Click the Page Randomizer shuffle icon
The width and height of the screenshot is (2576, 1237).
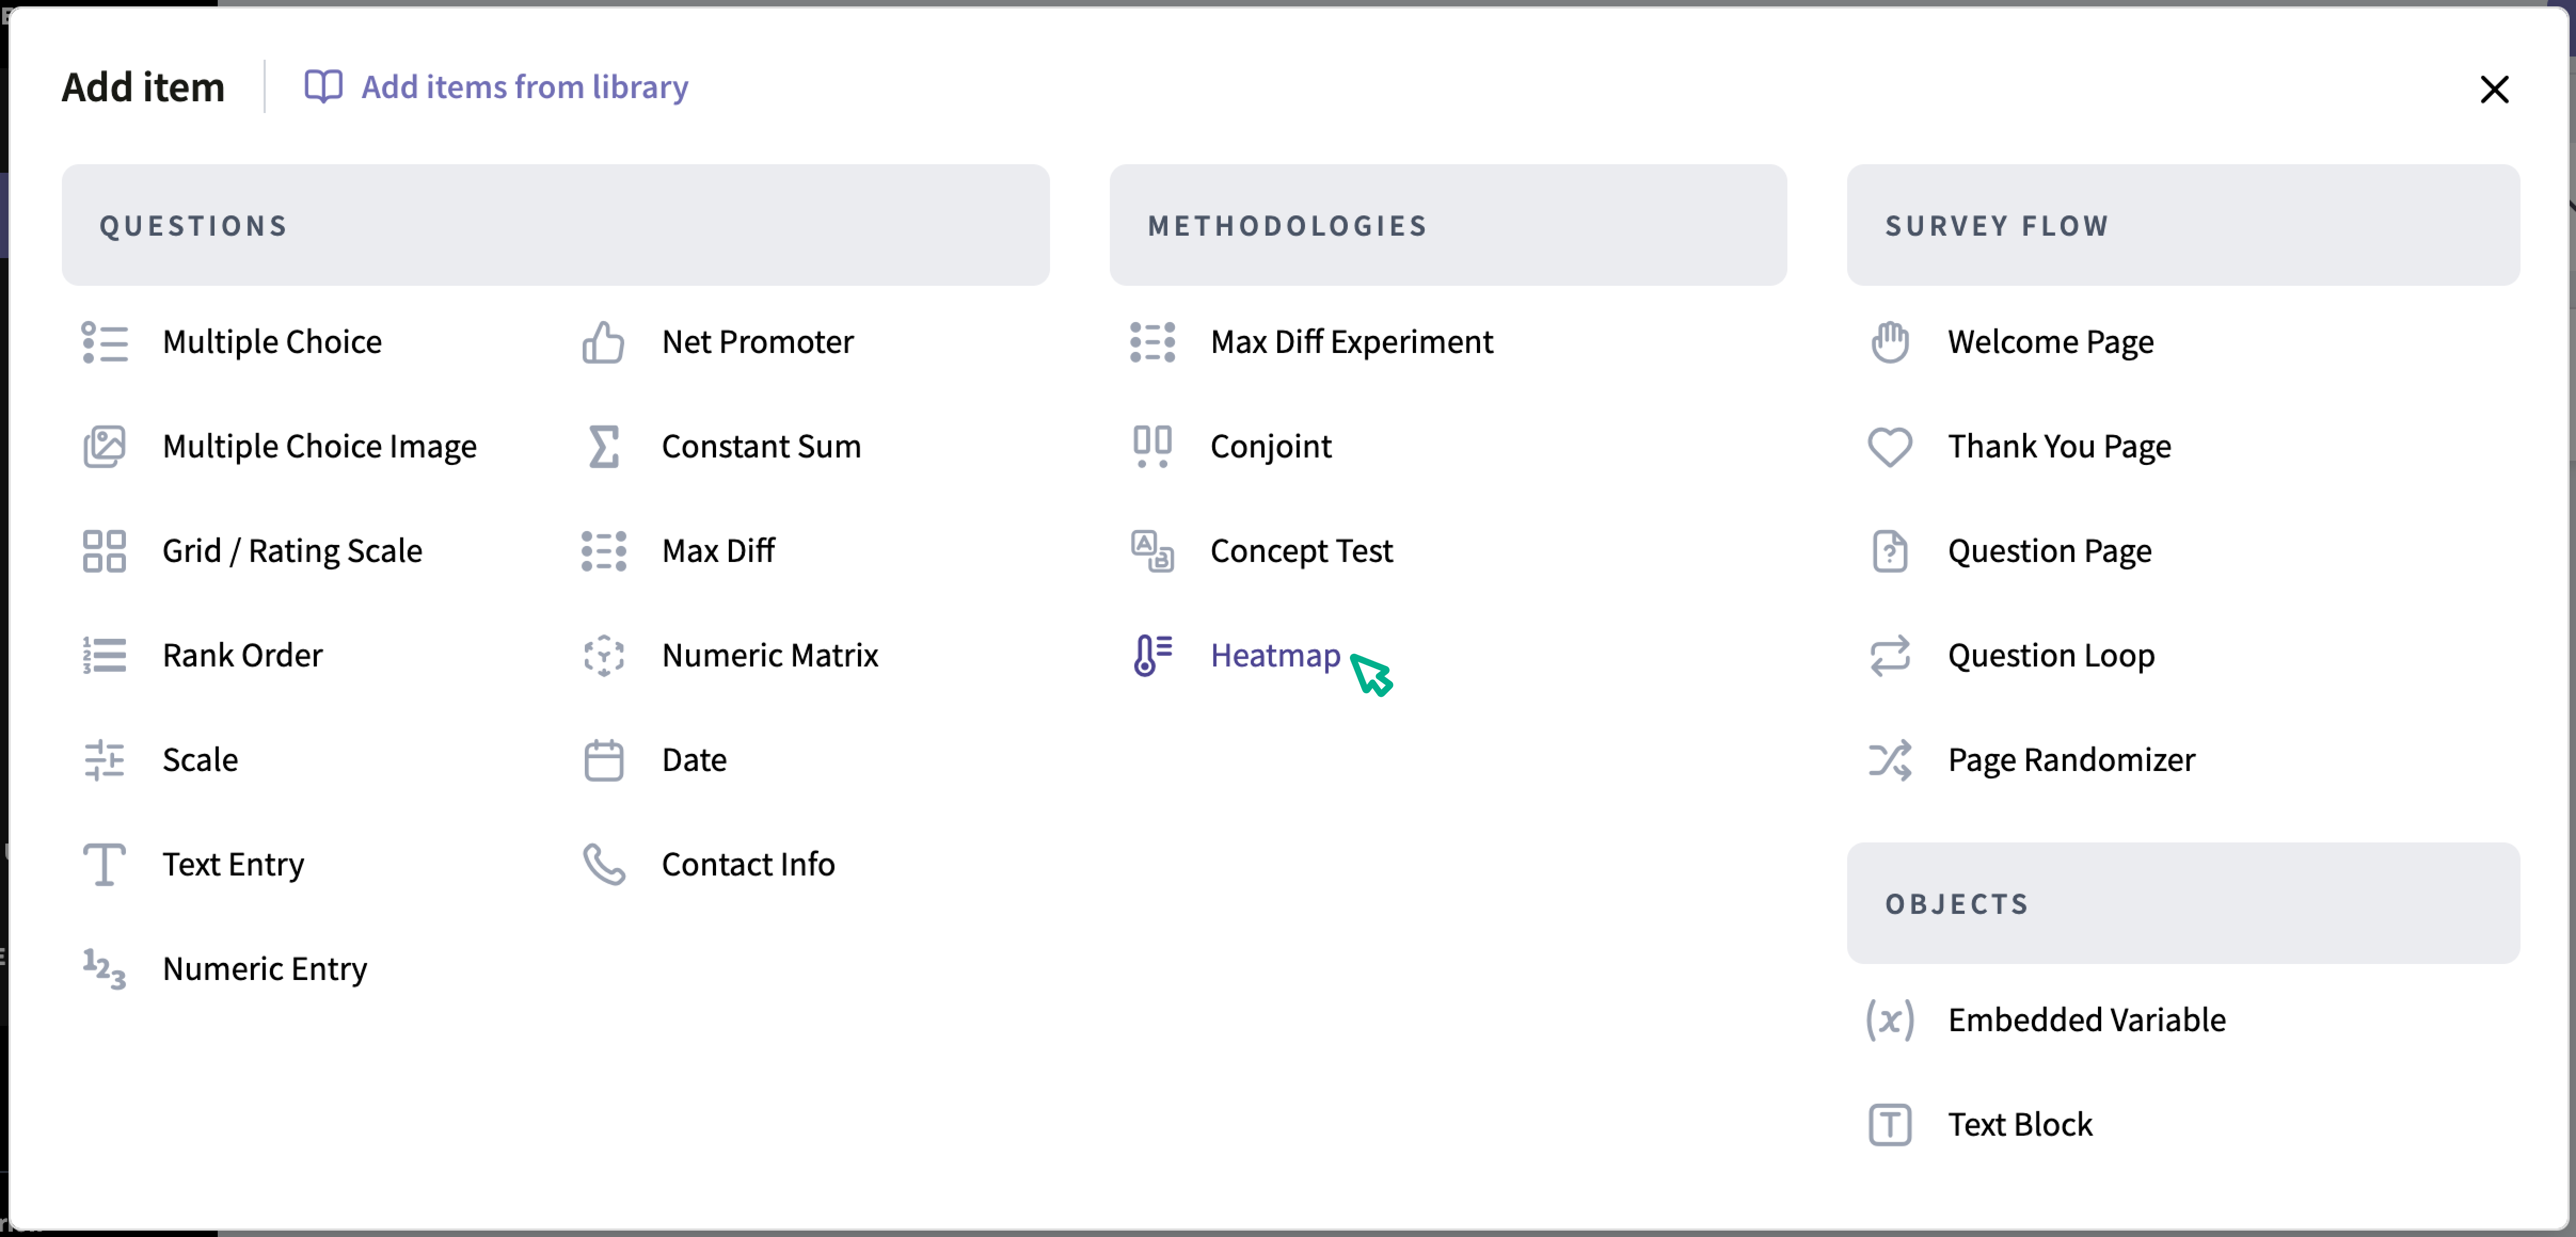tap(1889, 760)
